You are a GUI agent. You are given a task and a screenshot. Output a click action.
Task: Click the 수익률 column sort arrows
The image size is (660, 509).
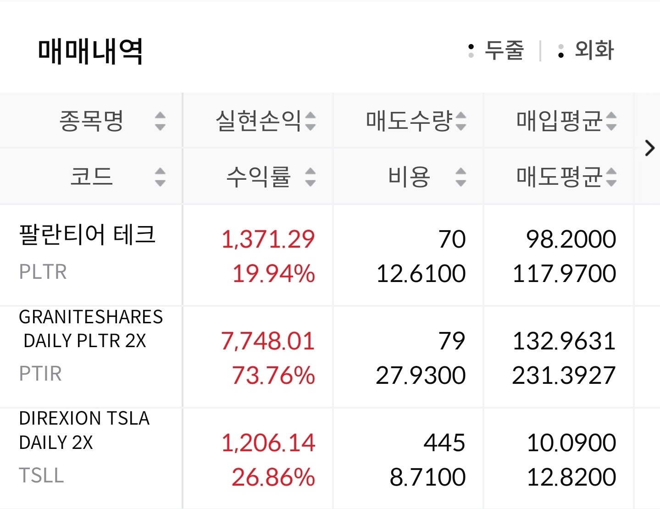(311, 177)
